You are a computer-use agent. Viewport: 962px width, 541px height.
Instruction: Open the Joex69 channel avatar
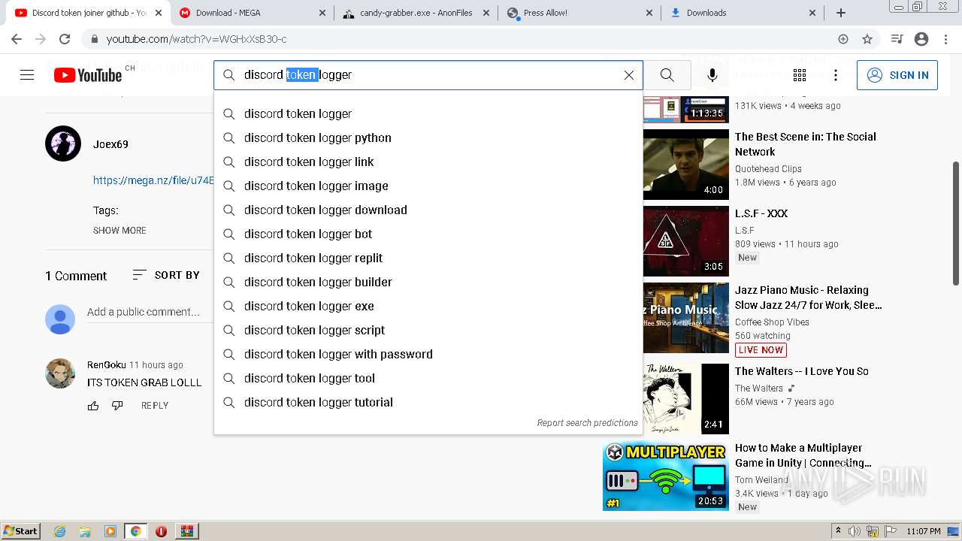(x=63, y=144)
